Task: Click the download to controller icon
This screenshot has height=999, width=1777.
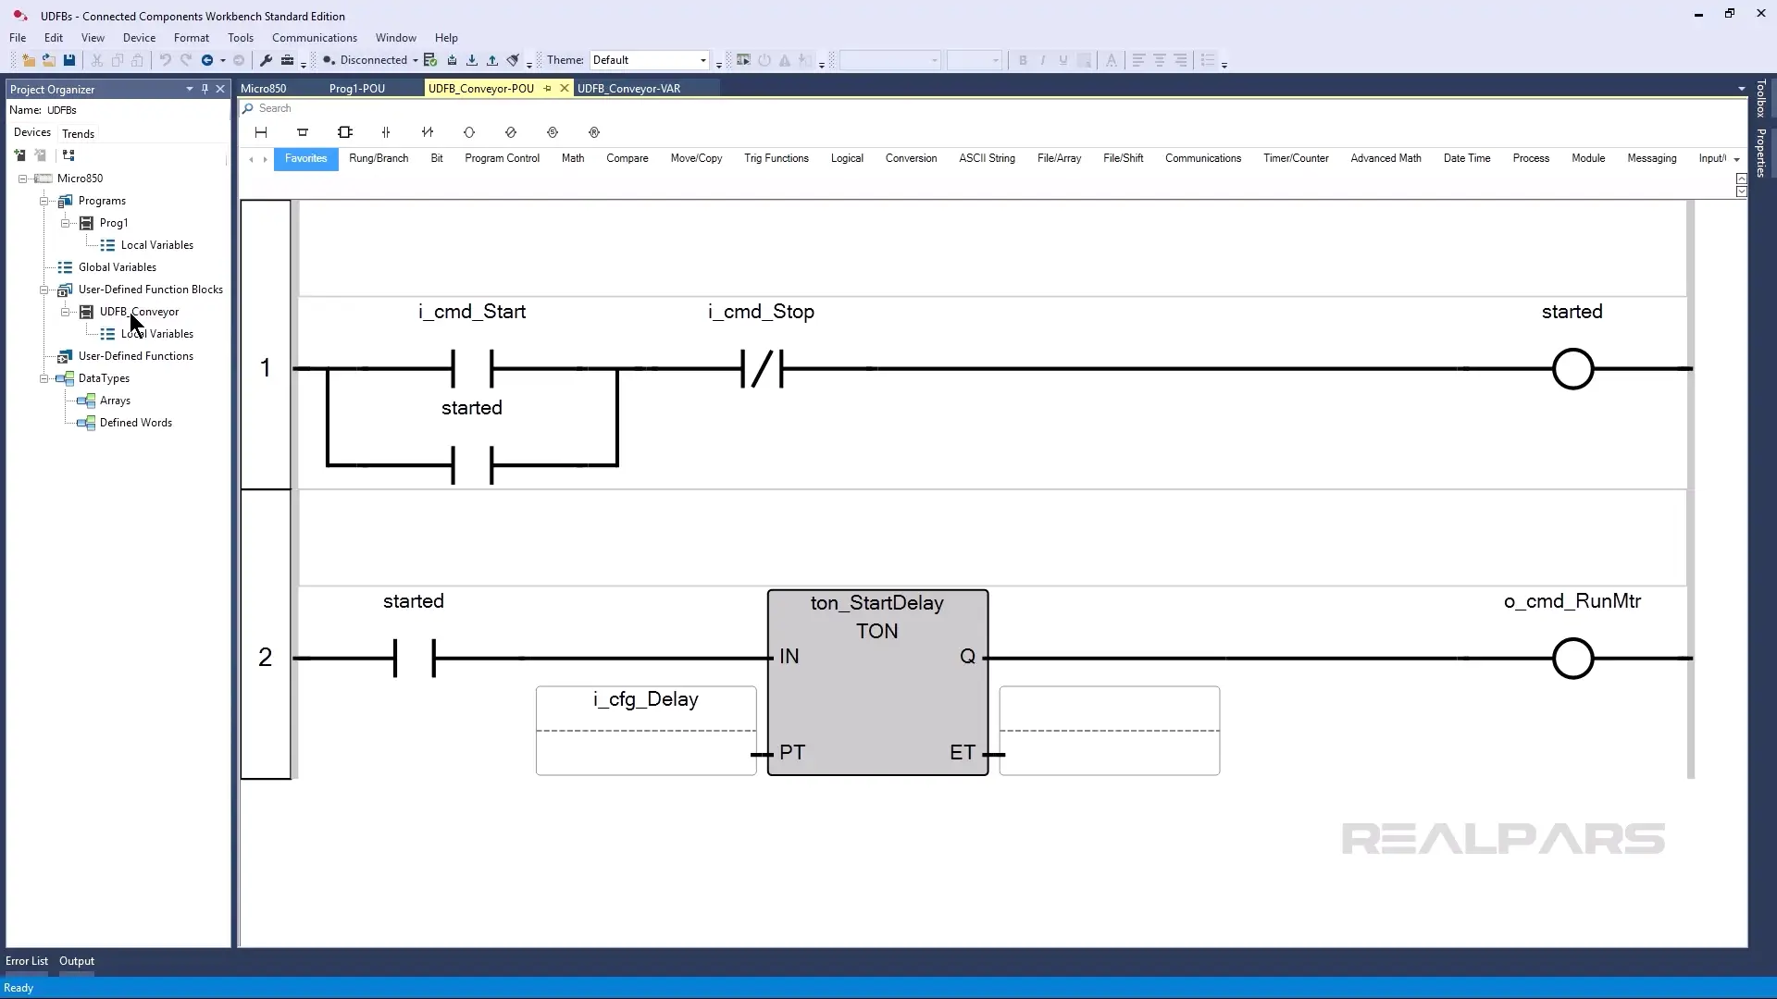Action: 472,60
